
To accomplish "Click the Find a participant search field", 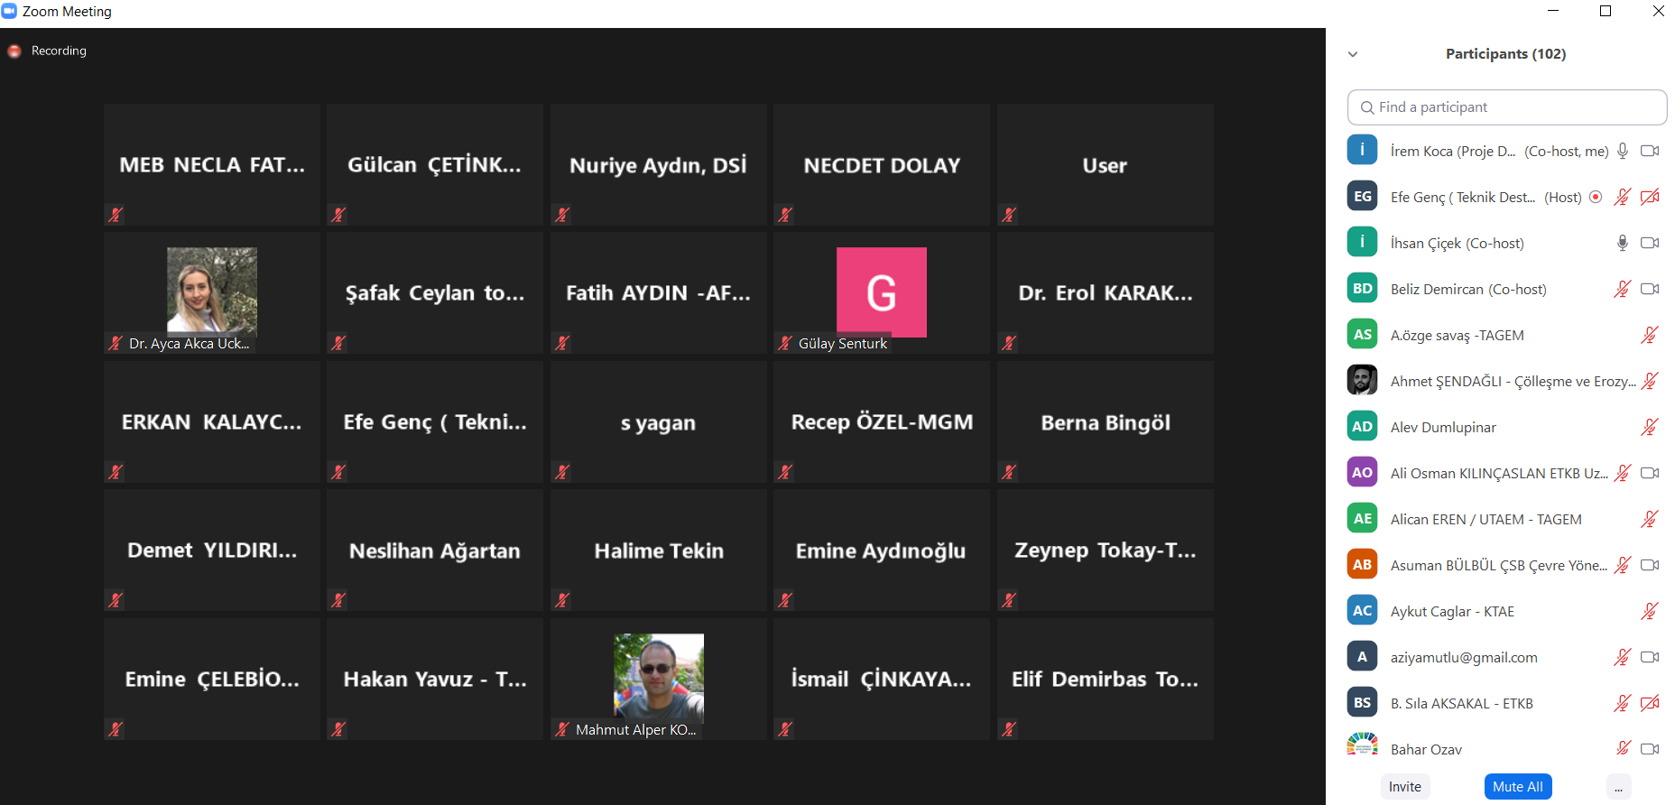I will [1507, 107].
